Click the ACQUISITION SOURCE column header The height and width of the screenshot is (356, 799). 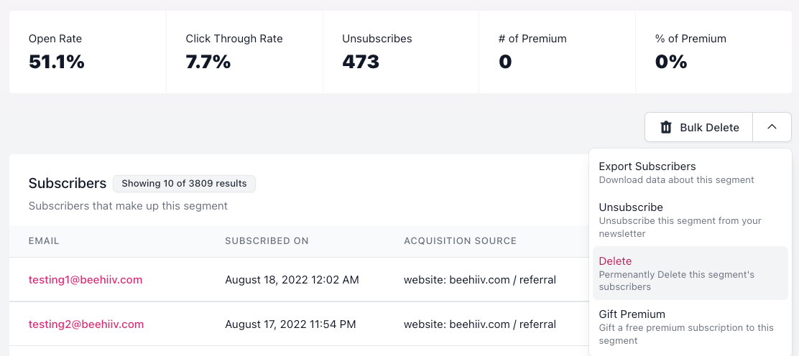460,241
